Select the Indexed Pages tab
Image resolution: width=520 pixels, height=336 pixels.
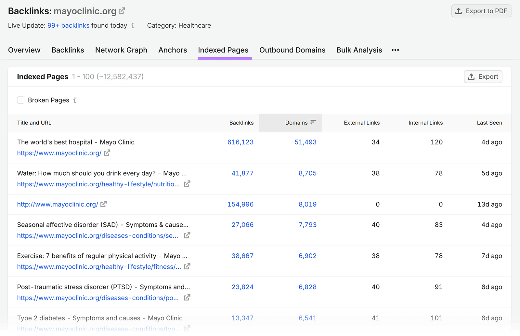pos(223,50)
